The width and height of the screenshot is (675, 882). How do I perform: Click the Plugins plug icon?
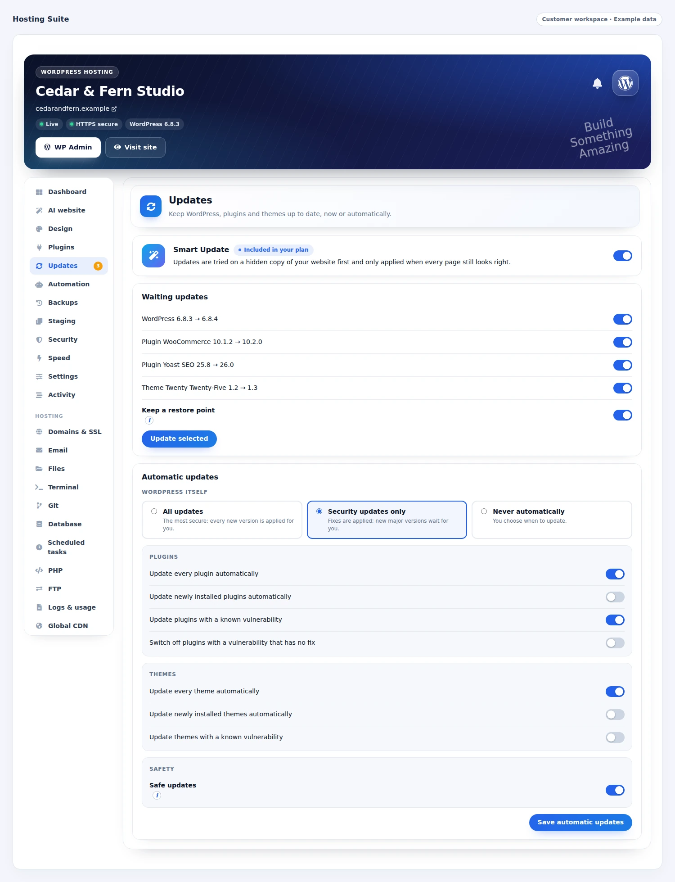tap(39, 247)
